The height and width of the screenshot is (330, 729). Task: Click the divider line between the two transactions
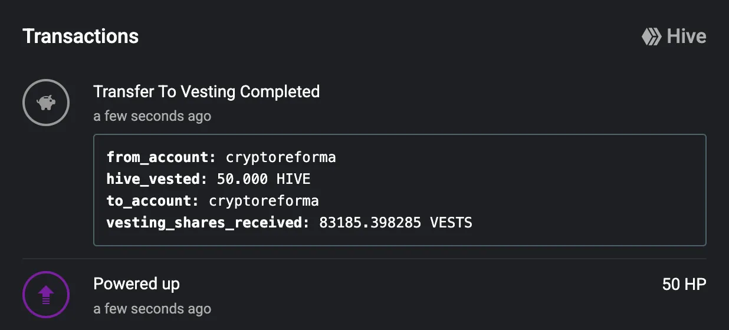[364, 259]
